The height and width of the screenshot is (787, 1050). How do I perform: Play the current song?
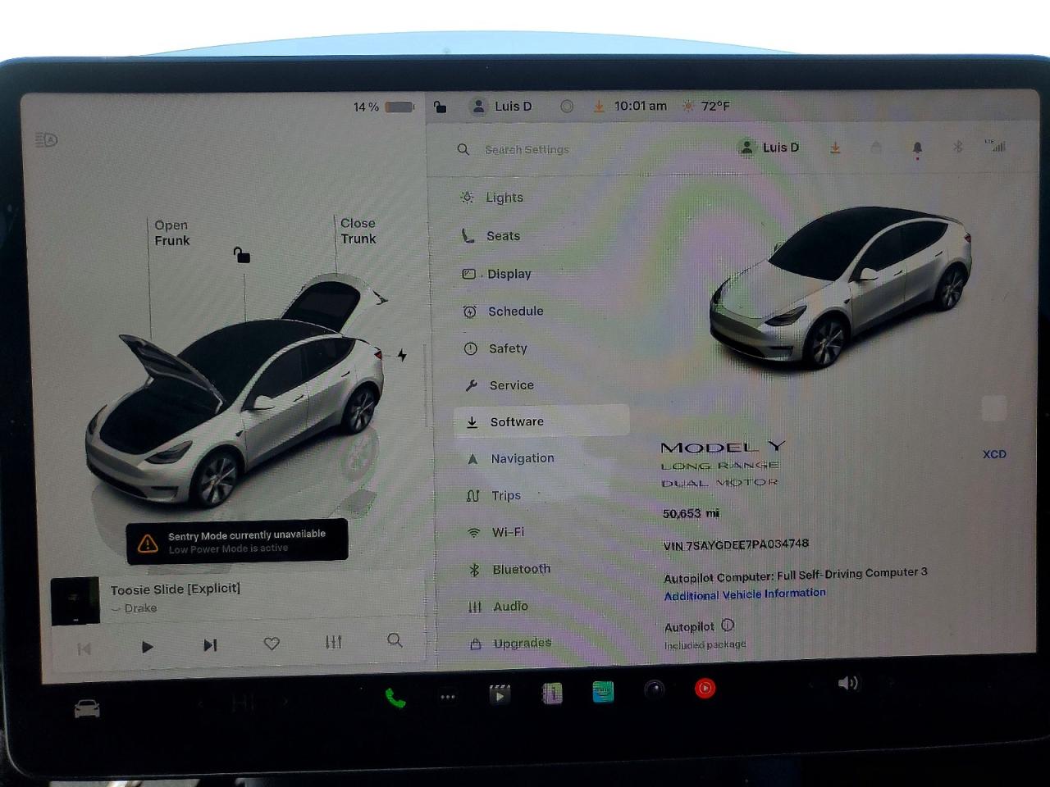pyautogui.click(x=148, y=647)
